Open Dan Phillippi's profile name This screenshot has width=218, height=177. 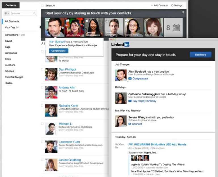coord(67,69)
